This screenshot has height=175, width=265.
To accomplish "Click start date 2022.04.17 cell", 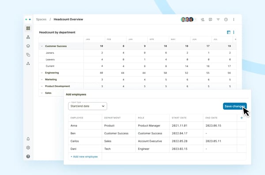I will [x=186, y=133].
